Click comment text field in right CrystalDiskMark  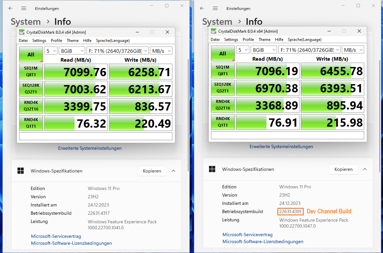pyautogui.click(x=288, y=135)
